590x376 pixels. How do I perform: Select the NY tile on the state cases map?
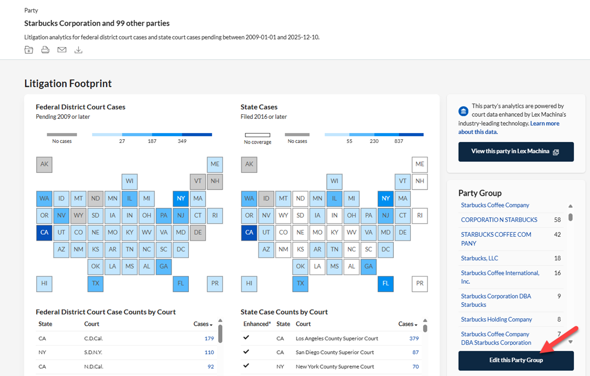[x=385, y=198]
